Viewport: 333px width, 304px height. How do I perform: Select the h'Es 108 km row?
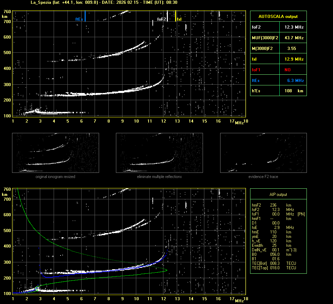point(278,91)
